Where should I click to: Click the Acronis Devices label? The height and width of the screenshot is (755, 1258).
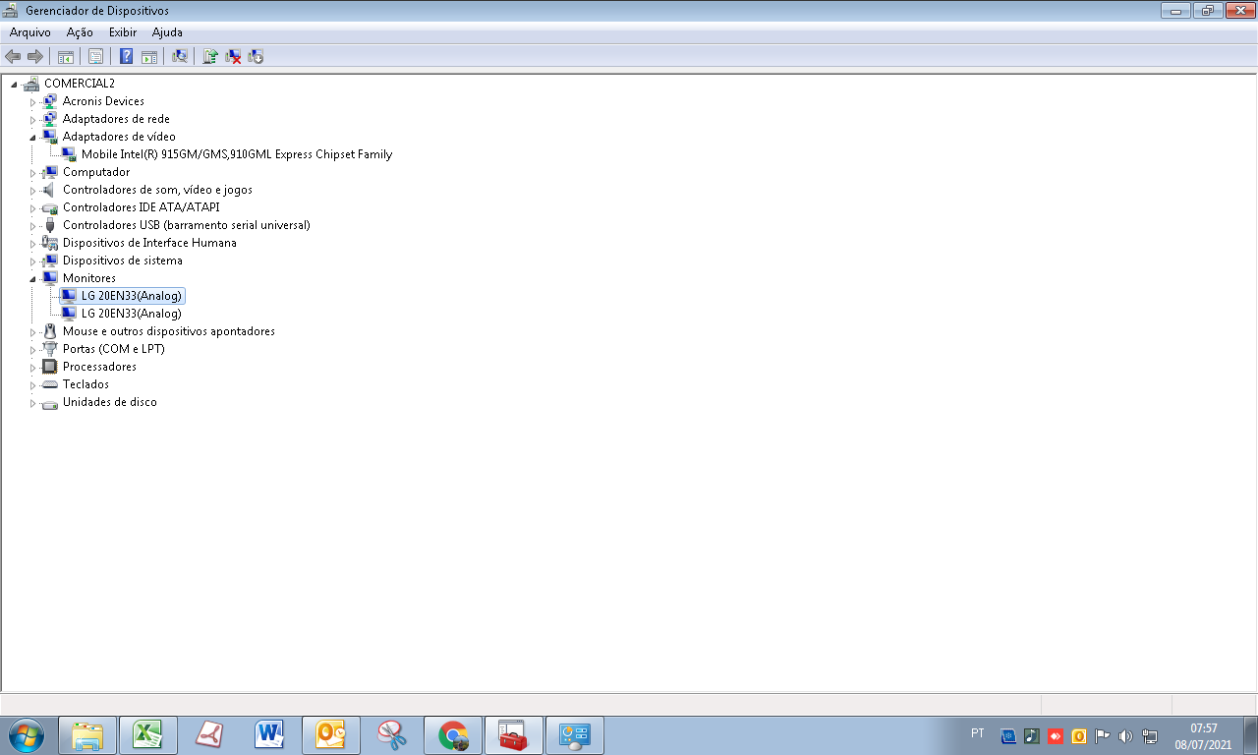point(103,101)
